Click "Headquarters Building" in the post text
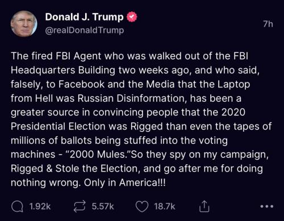The image size is (284, 221). click(x=63, y=70)
